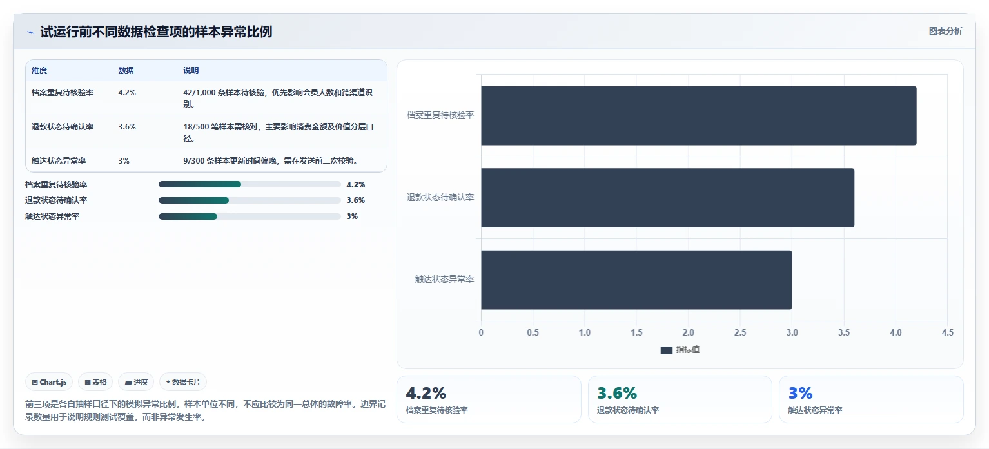Click the 触达状态异常率 progress label
989x449 pixels.
(52, 216)
